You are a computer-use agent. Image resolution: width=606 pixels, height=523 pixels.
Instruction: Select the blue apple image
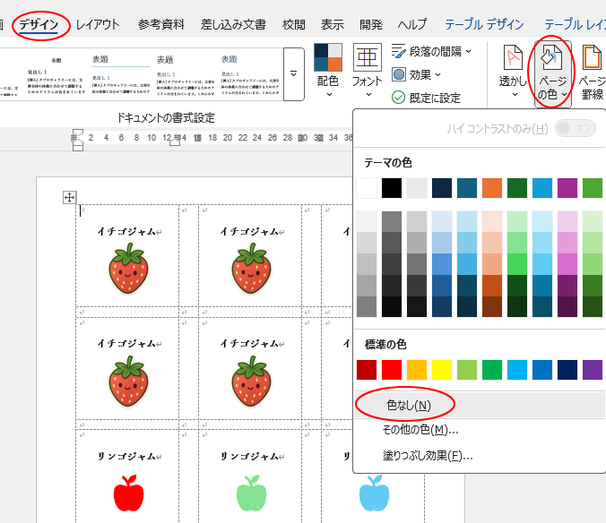click(374, 493)
